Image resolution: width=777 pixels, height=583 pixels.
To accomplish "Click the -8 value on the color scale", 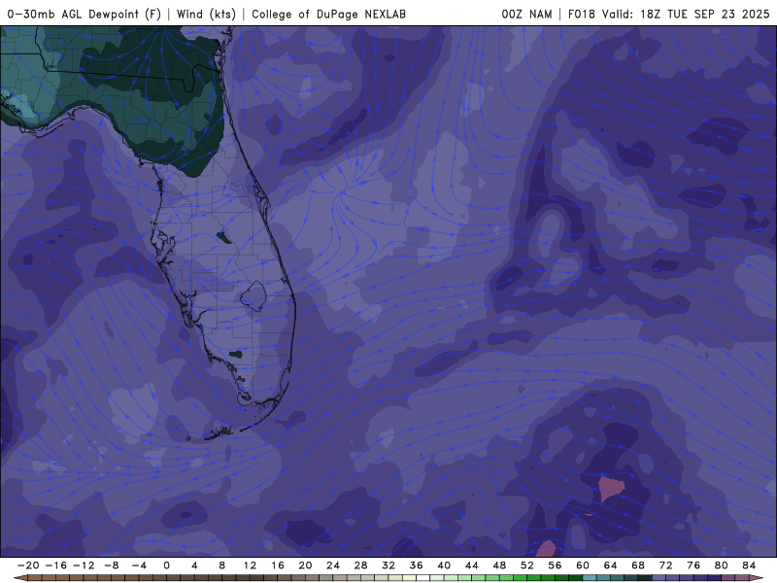I will [111, 566].
